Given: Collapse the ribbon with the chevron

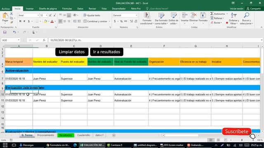Looking at the screenshot, I should (261, 27).
